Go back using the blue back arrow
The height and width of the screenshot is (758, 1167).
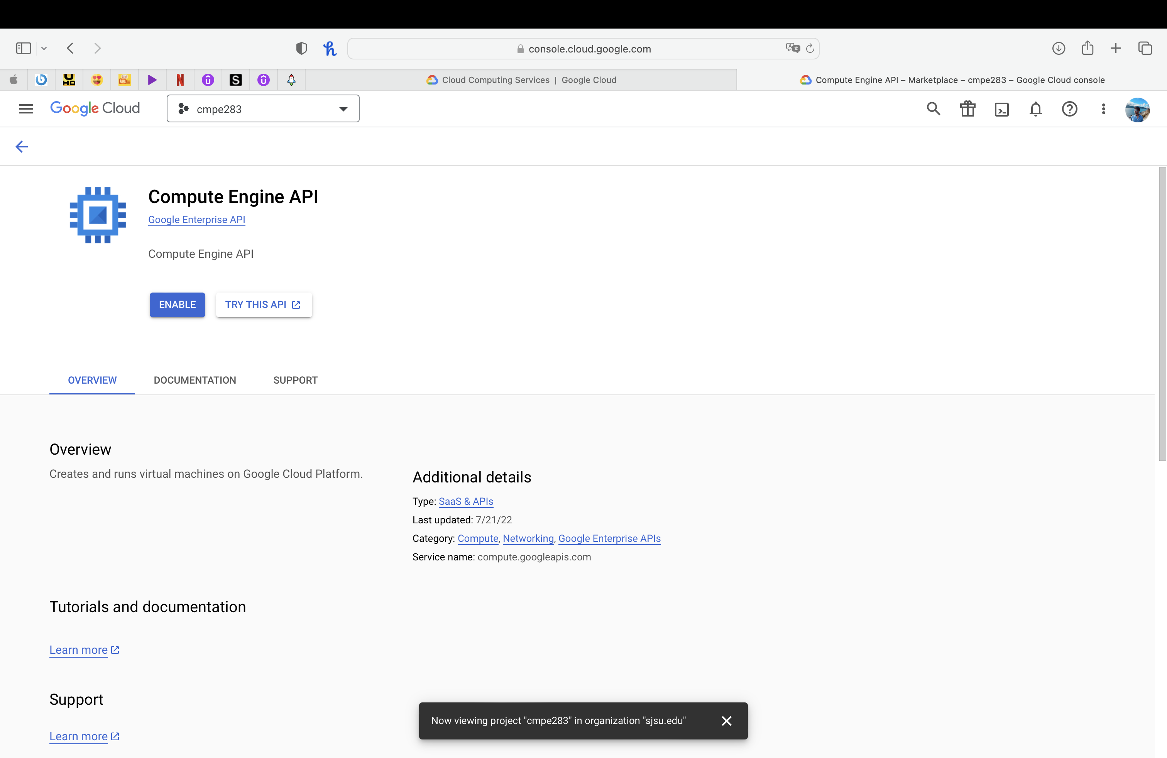[x=22, y=146]
